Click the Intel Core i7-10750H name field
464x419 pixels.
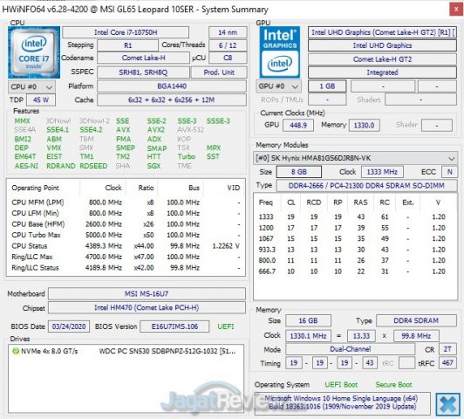(126, 32)
